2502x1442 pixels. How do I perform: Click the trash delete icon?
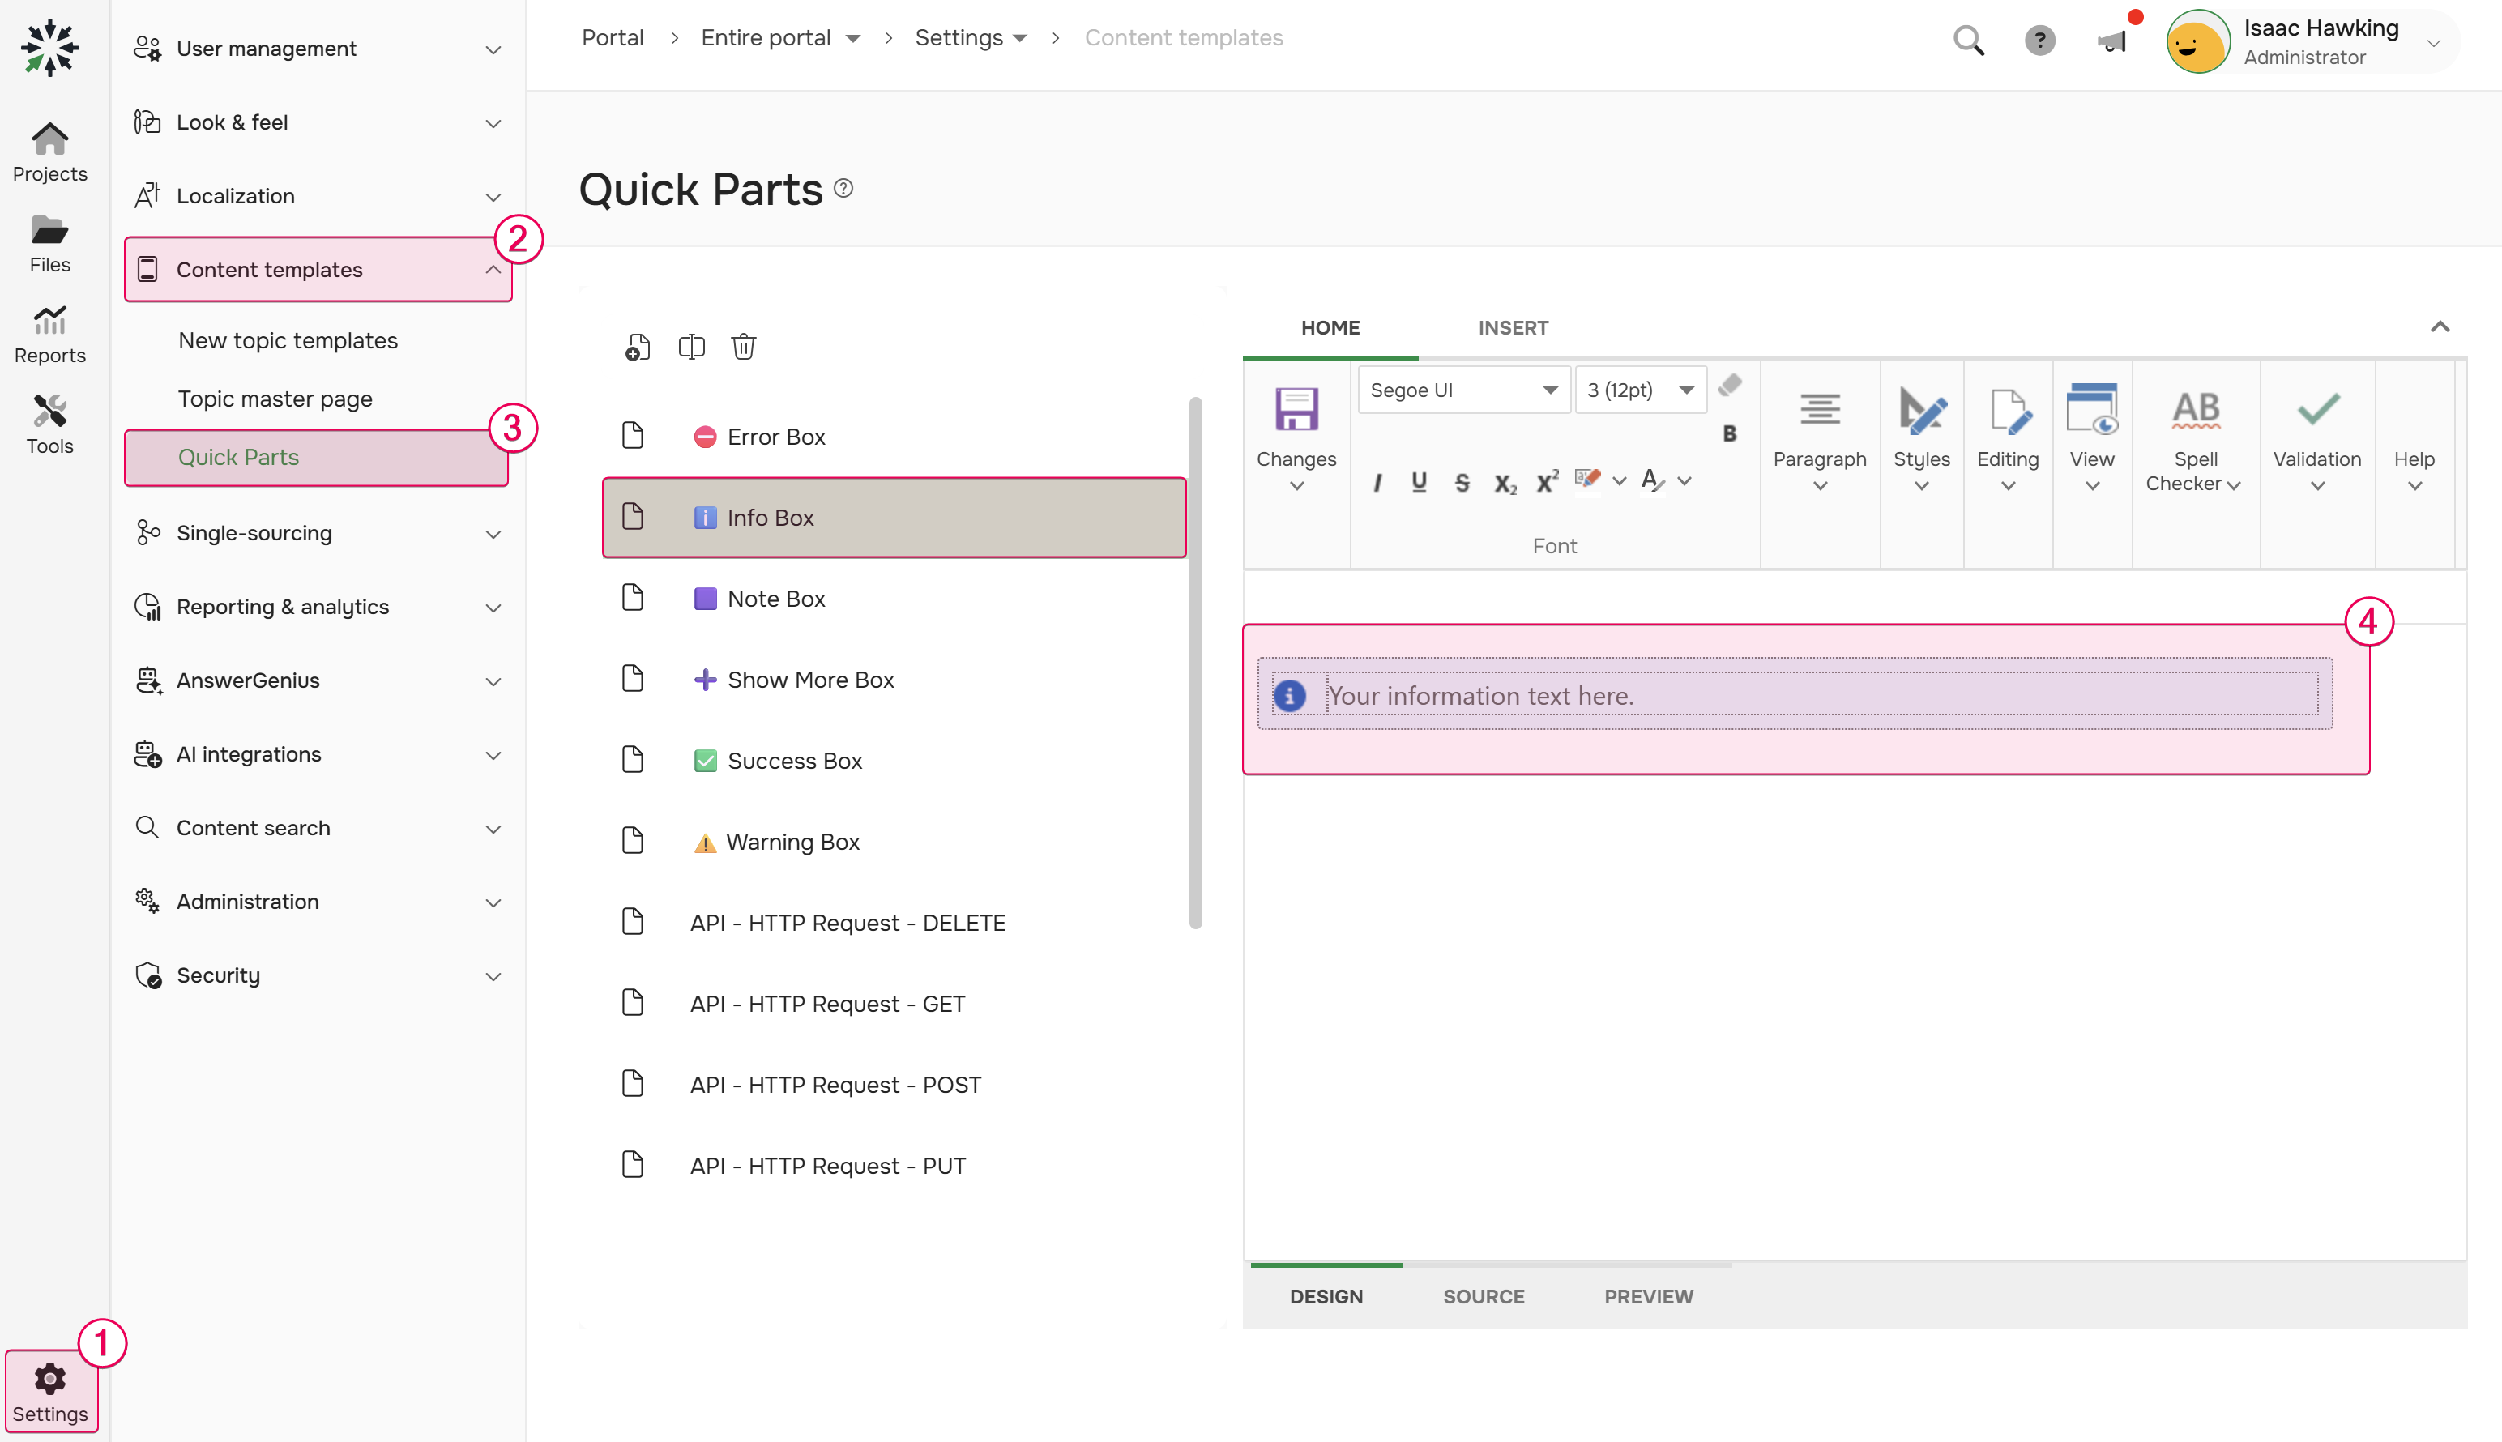pyautogui.click(x=743, y=347)
